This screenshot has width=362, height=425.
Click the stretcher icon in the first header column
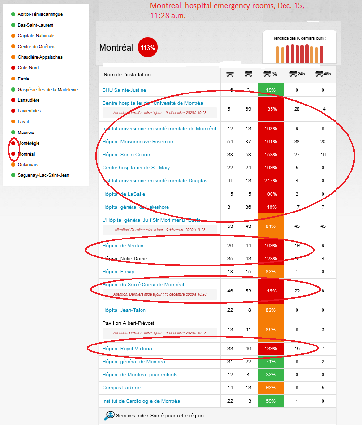[230, 74]
